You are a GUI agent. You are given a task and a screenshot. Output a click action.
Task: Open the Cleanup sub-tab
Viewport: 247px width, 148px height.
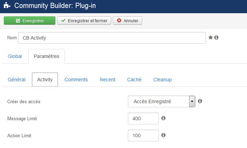pos(162,80)
